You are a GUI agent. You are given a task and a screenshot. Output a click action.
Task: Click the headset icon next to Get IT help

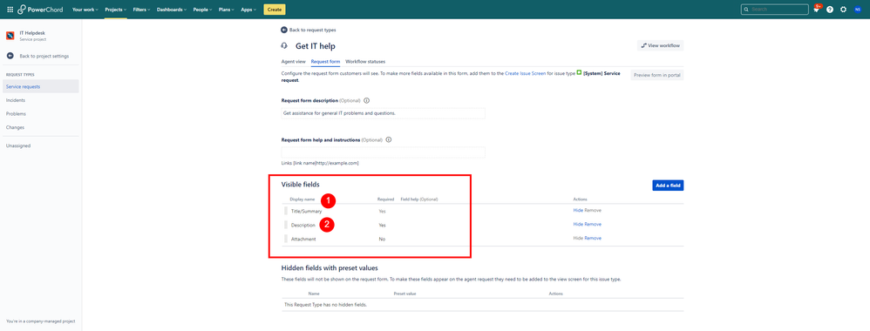click(x=285, y=46)
